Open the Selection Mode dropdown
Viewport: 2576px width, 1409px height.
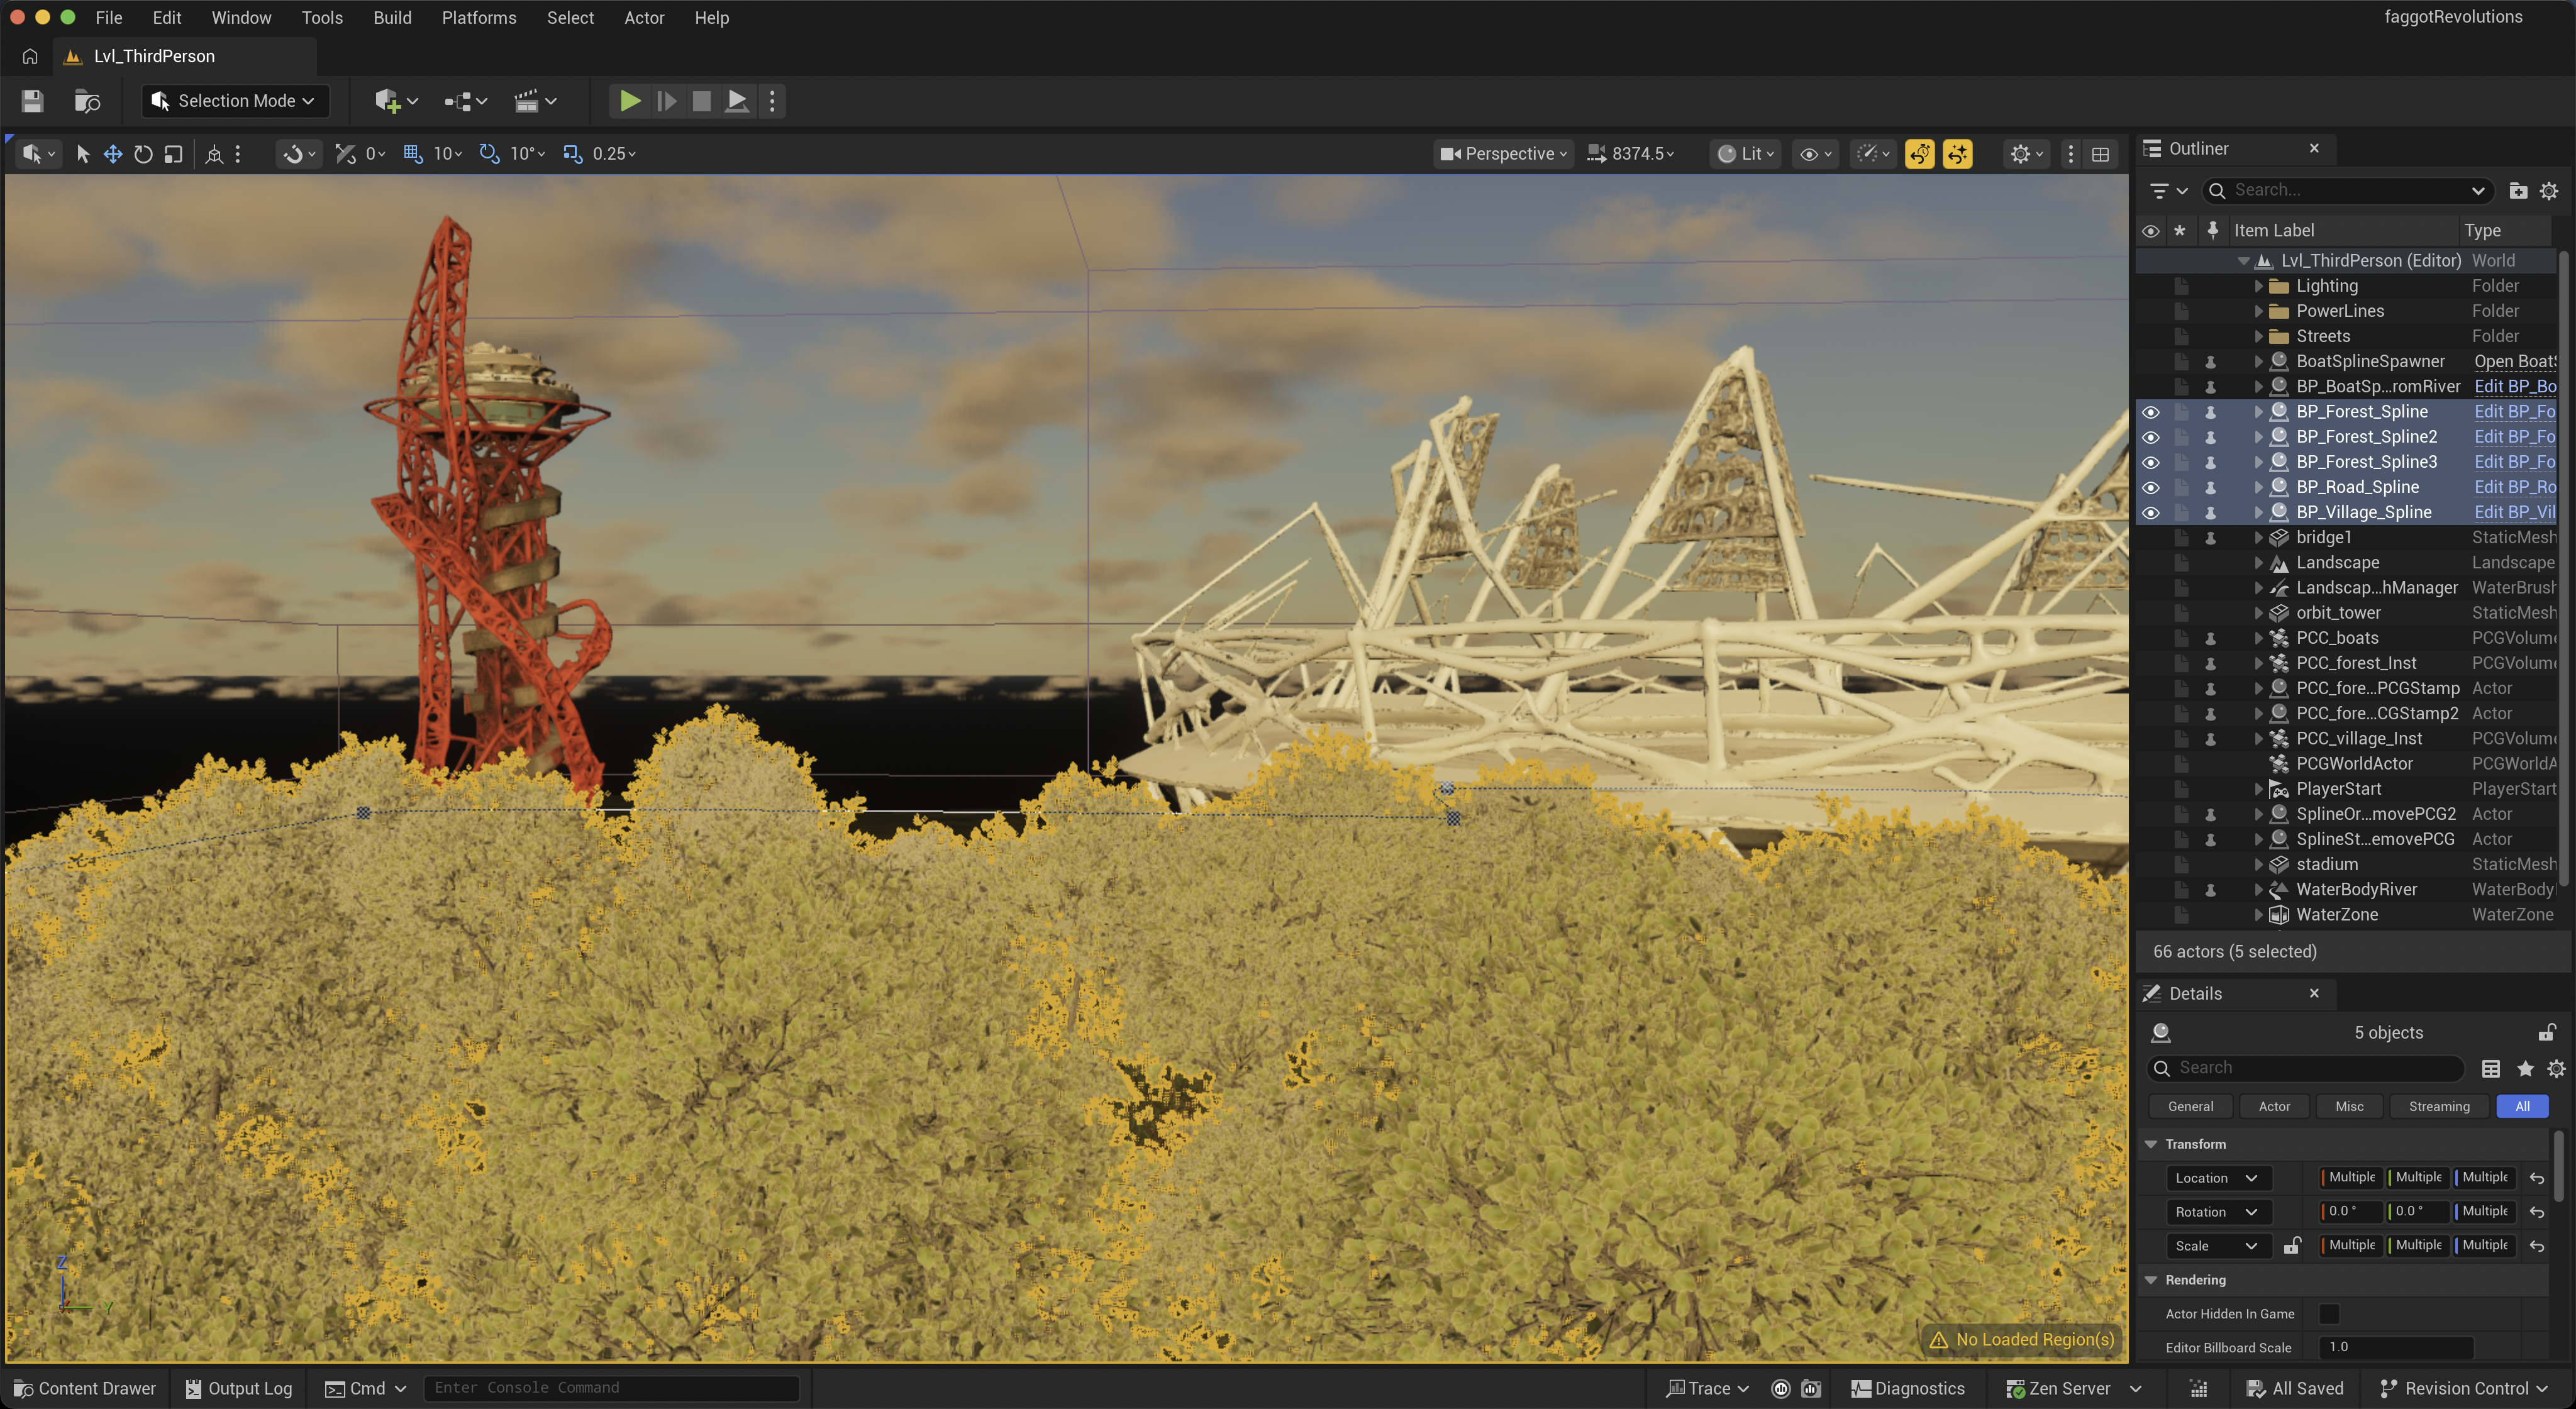click(x=235, y=101)
